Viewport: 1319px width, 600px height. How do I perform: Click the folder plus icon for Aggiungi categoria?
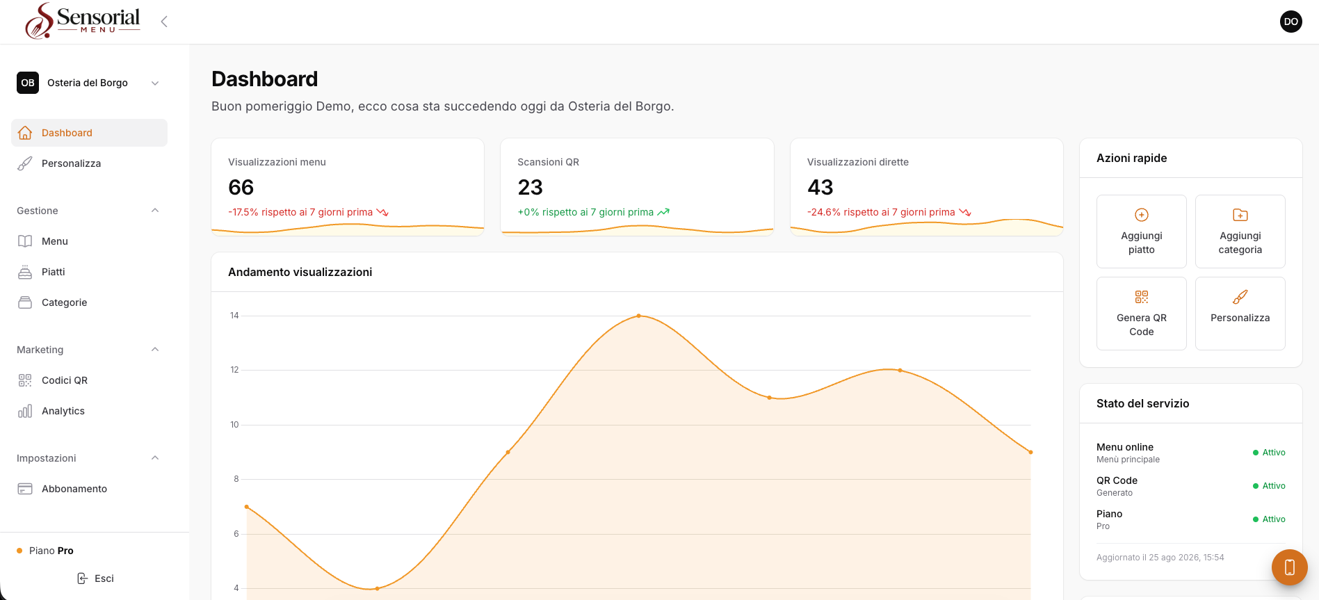coord(1240,215)
